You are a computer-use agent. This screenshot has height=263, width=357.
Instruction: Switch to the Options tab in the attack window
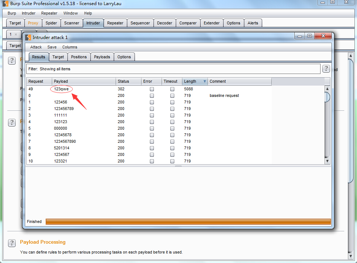124,57
